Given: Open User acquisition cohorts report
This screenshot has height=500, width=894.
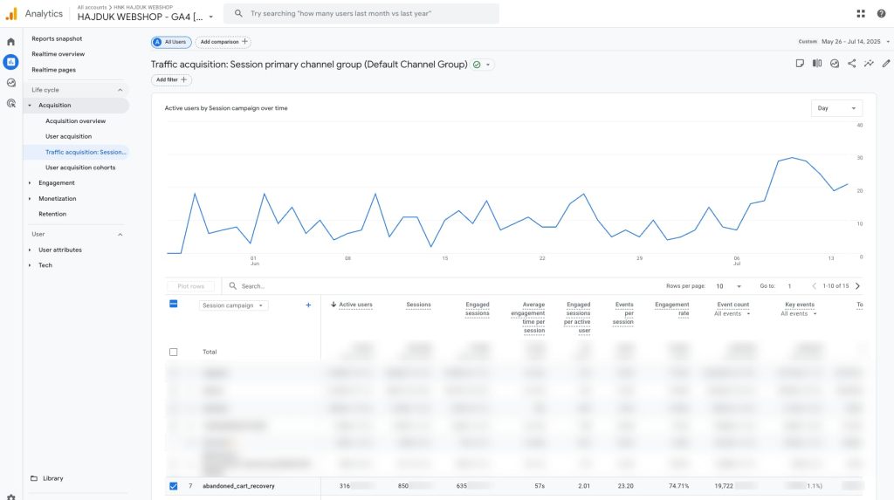Looking at the screenshot, I should (80, 168).
